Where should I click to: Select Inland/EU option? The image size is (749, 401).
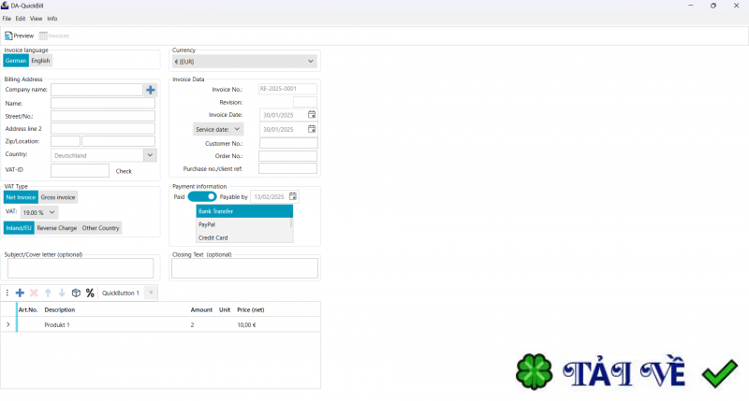pyautogui.click(x=19, y=228)
